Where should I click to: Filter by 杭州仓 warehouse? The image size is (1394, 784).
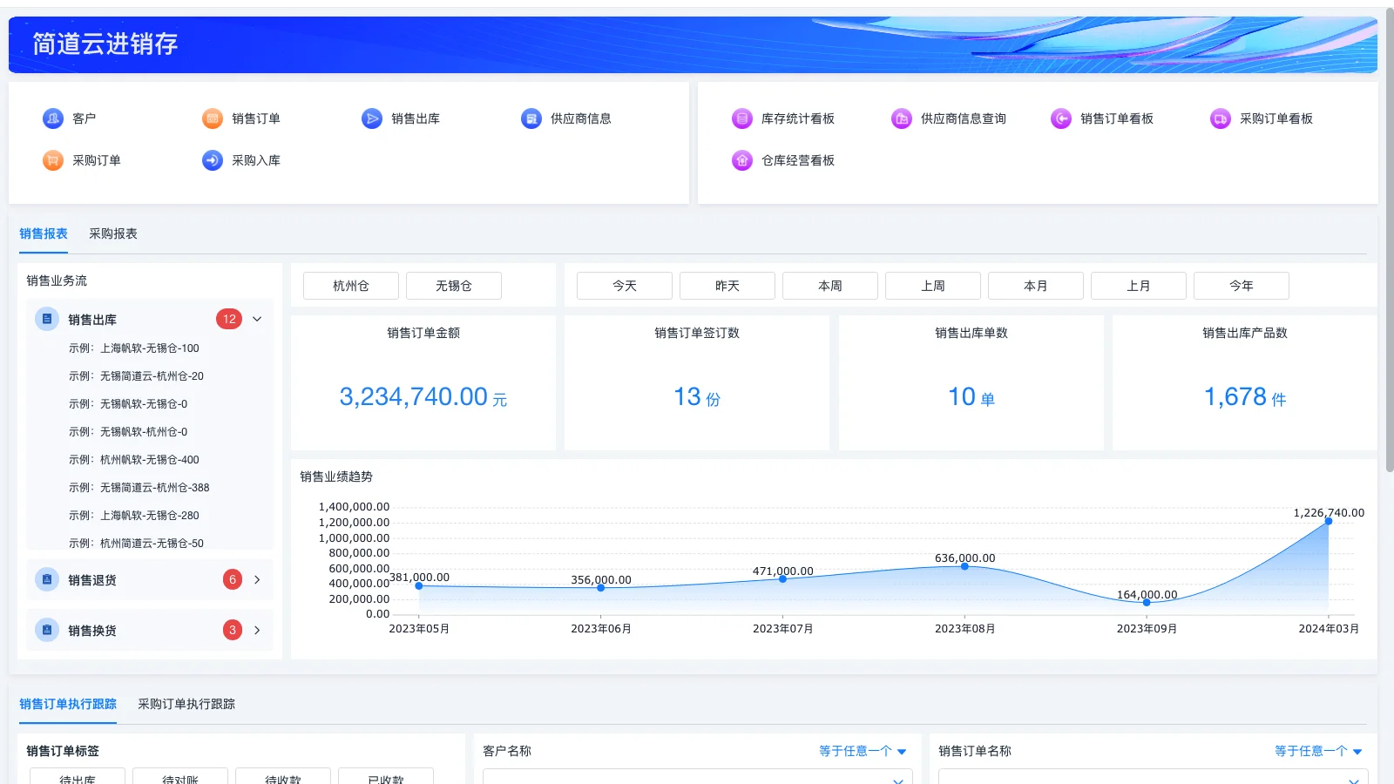point(351,286)
